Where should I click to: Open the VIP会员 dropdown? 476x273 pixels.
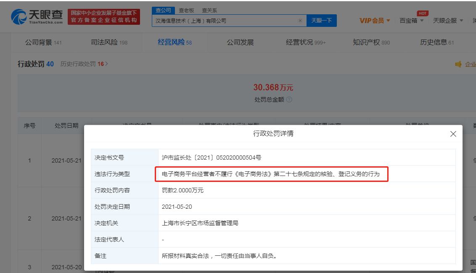pyautogui.click(x=375, y=21)
